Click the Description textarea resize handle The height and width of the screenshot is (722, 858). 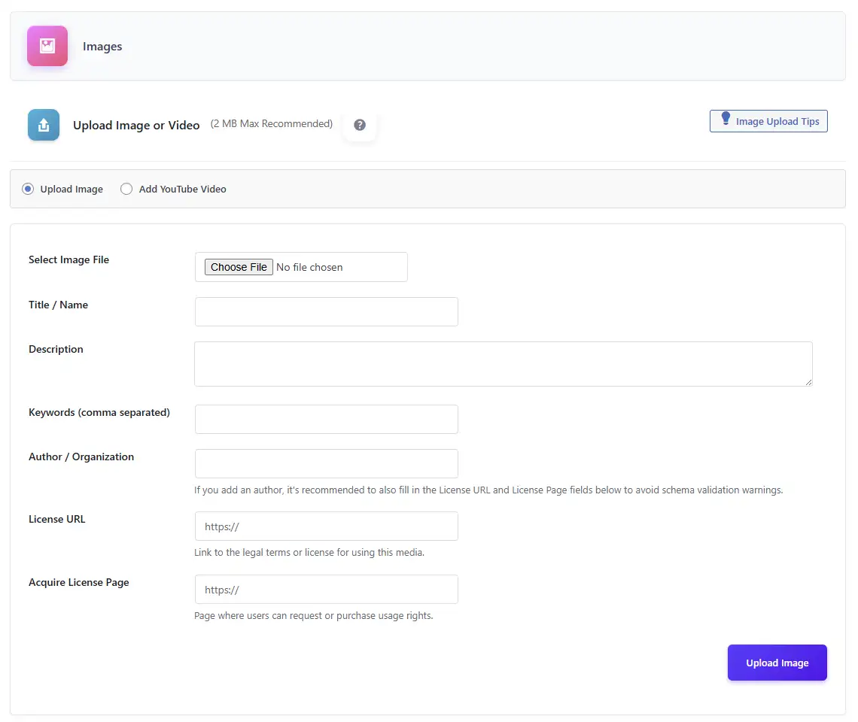coord(809,384)
